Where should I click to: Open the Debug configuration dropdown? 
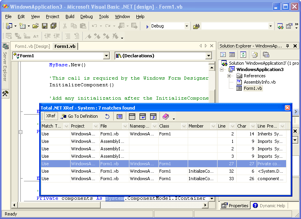coord(187,26)
